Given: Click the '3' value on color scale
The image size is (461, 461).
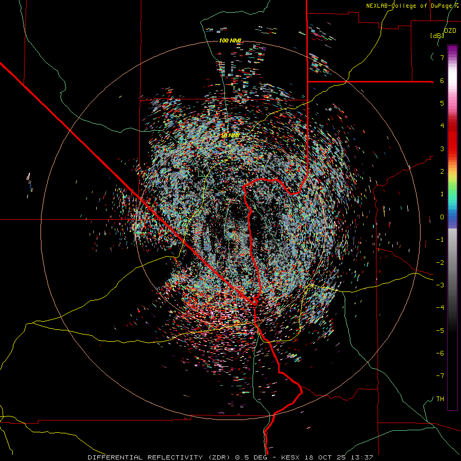Looking at the screenshot, I should (442, 149).
